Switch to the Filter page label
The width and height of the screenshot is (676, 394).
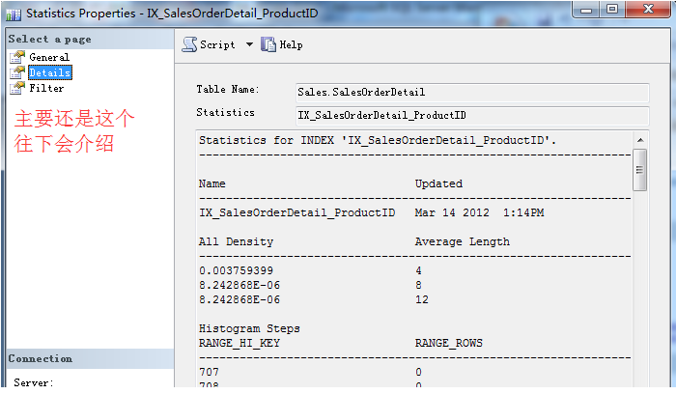[x=46, y=88]
